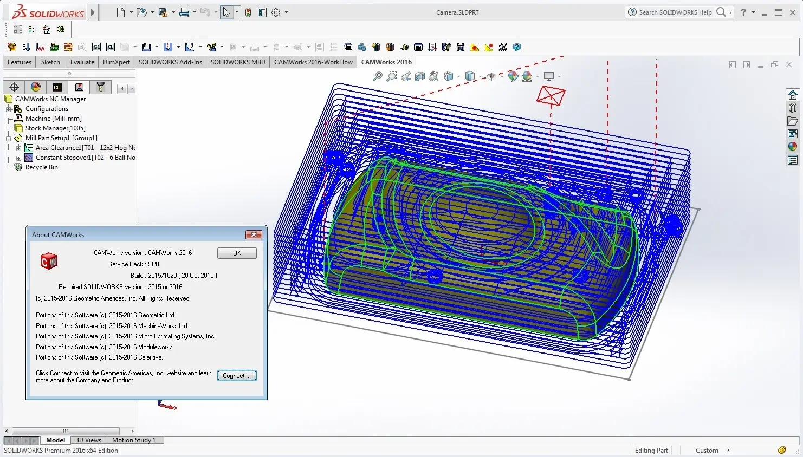This screenshot has width=803, height=457.
Task: Click the Search SOLIDWORKS Help field
Action: pyautogui.click(x=675, y=12)
